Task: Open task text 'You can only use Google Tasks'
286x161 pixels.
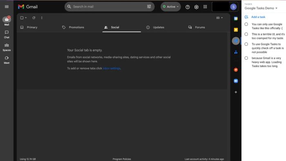Action: (x=267, y=26)
